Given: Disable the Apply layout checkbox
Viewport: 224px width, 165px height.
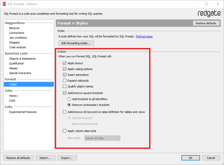Looking at the screenshot, I should pyautogui.click(x=65, y=63).
